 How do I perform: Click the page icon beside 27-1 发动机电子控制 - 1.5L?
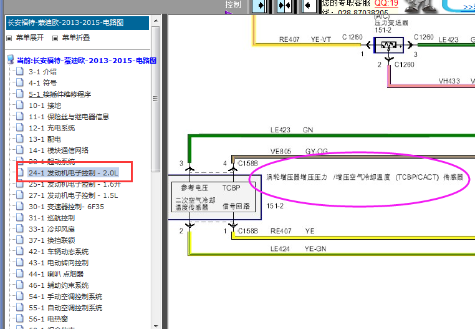[x=20, y=195]
